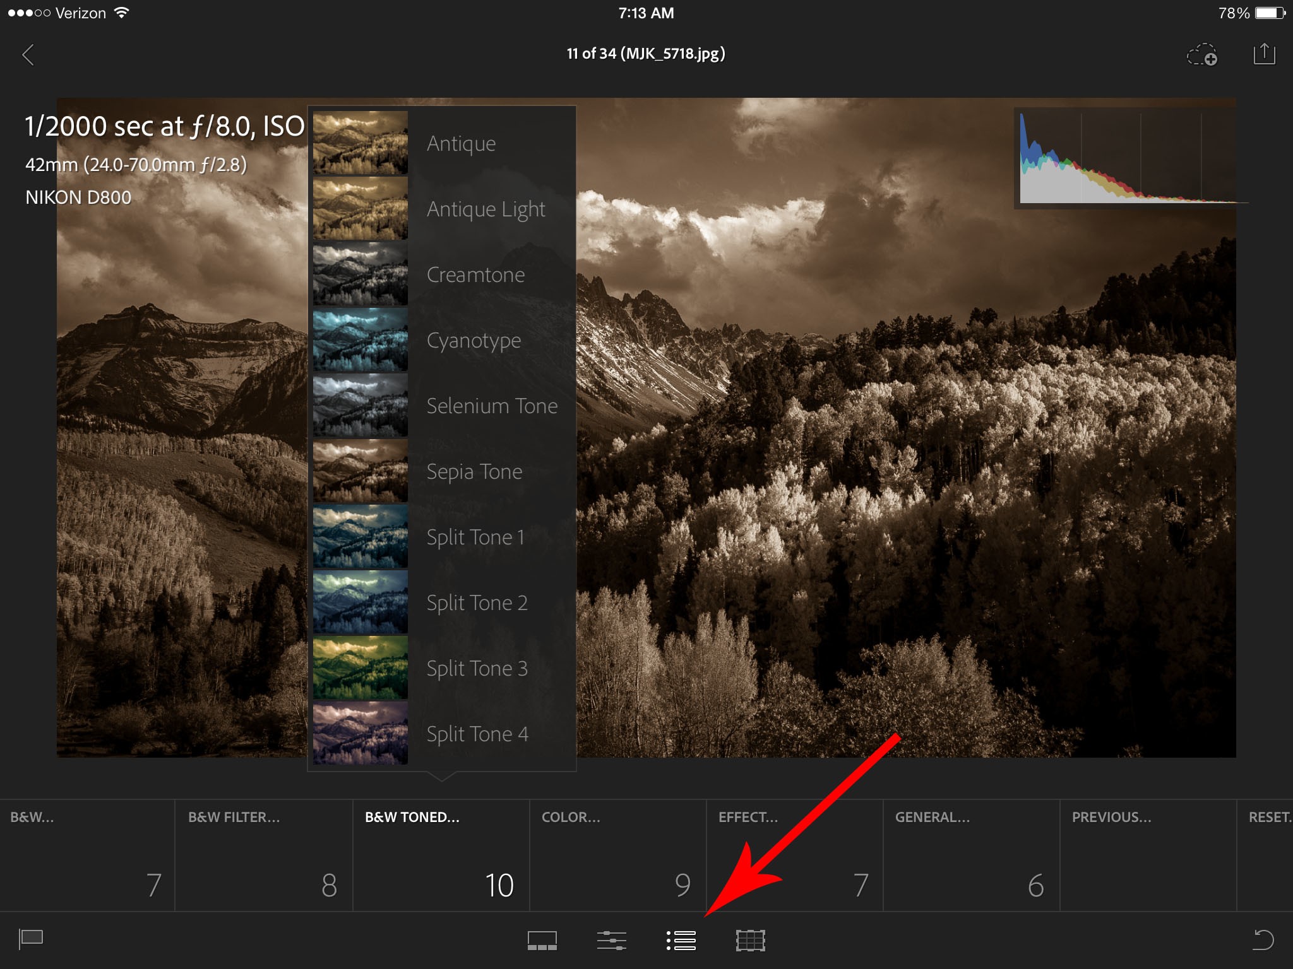Open the B&W preset category
The height and width of the screenshot is (969, 1293).
point(87,855)
